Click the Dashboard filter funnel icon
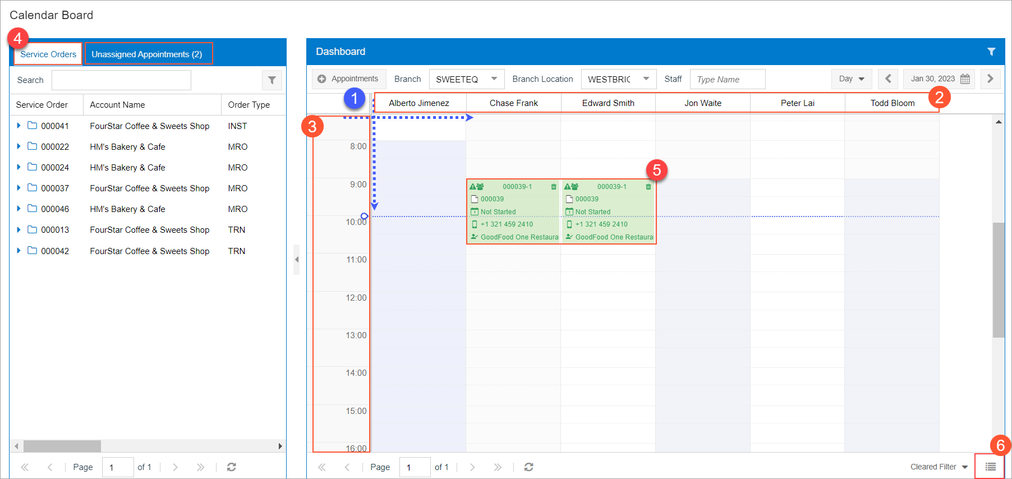 [991, 52]
